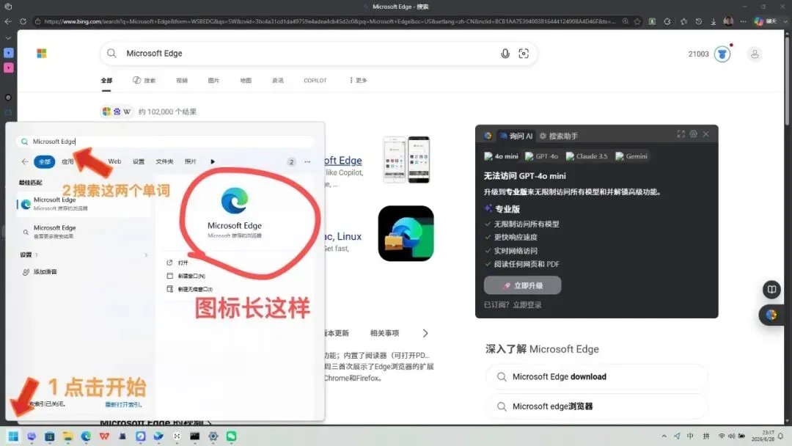Close the AI assistant panel
The height and width of the screenshot is (446, 792).
click(706, 134)
